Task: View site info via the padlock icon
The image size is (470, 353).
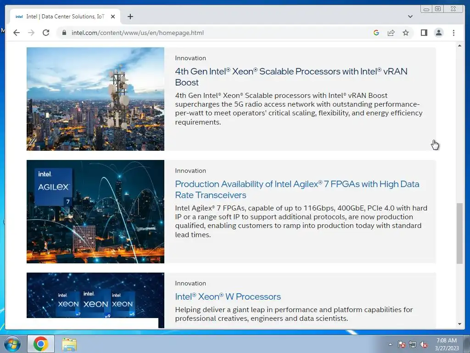Action: [x=64, y=33]
